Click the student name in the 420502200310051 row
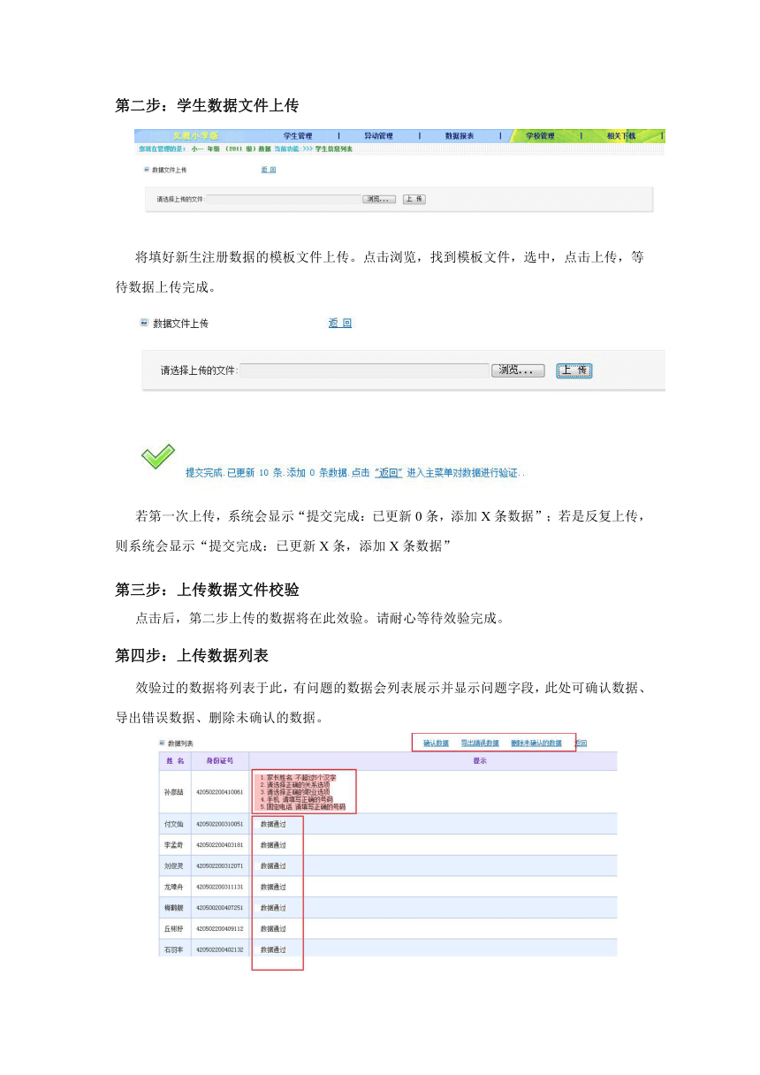Screen dimensions: 760x1075 coord(173,824)
